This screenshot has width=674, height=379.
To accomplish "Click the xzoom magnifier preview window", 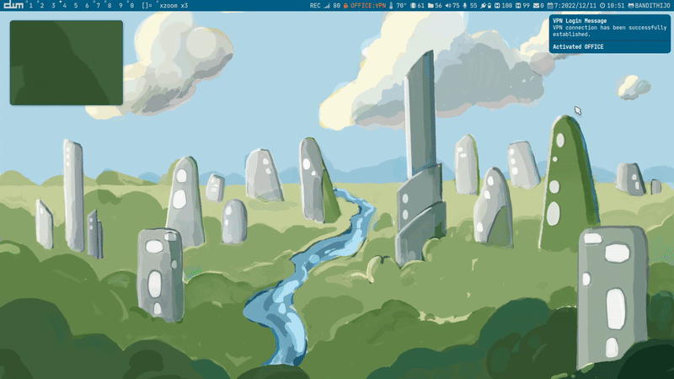I will click(66, 63).
